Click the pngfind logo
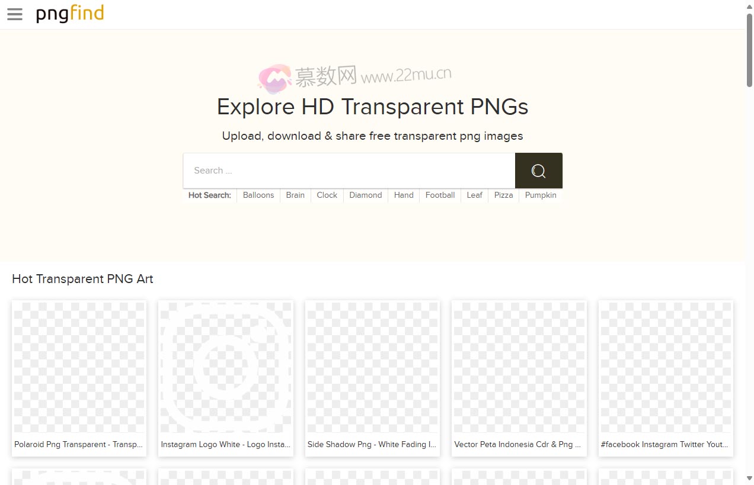This screenshot has width=754, height=485. pyautogui.click(x=69, y=14)
